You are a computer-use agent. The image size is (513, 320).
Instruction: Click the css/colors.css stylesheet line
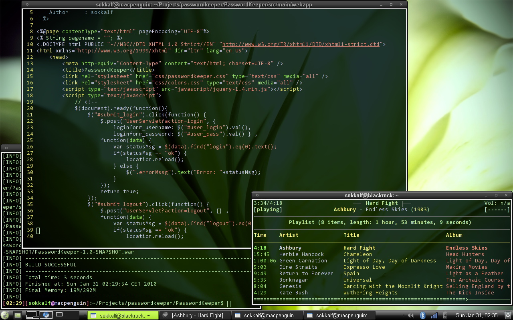[x=182, y=83]
